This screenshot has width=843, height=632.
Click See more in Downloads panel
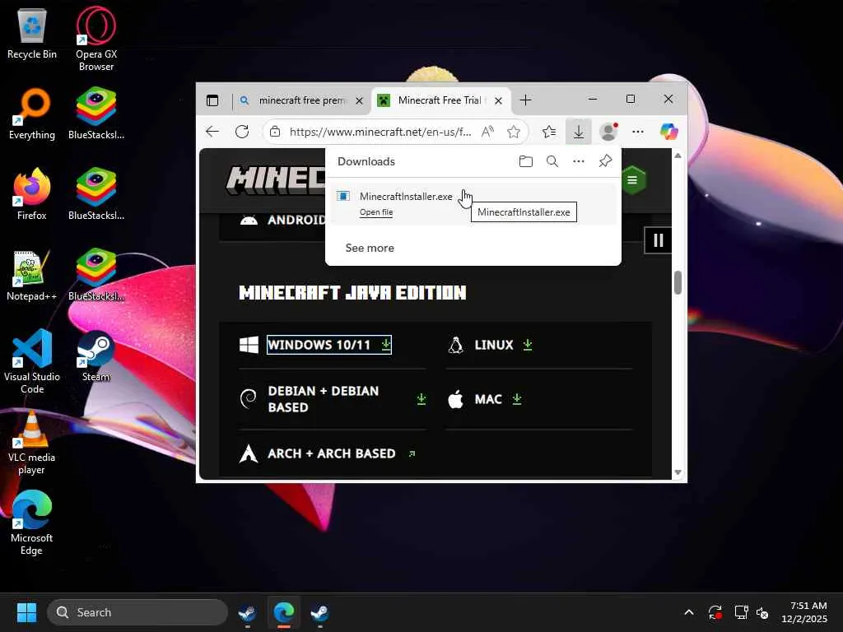point(370,248)
